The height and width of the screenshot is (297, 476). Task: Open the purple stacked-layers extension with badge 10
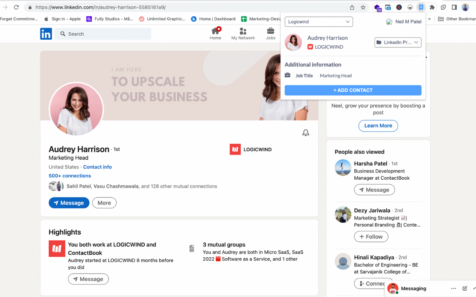(x=377, y=7)
